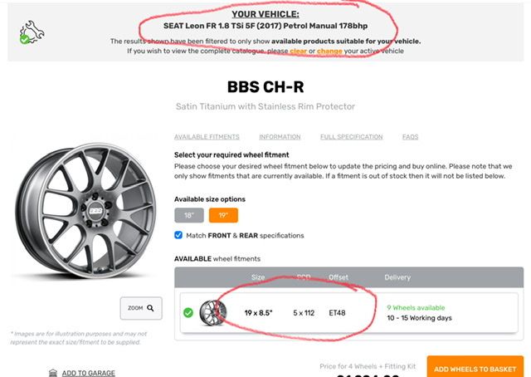This screenshot has width=531, height=377.
Task: Click the vehicle wrench checkmark icon
Action: pos(32,32)
